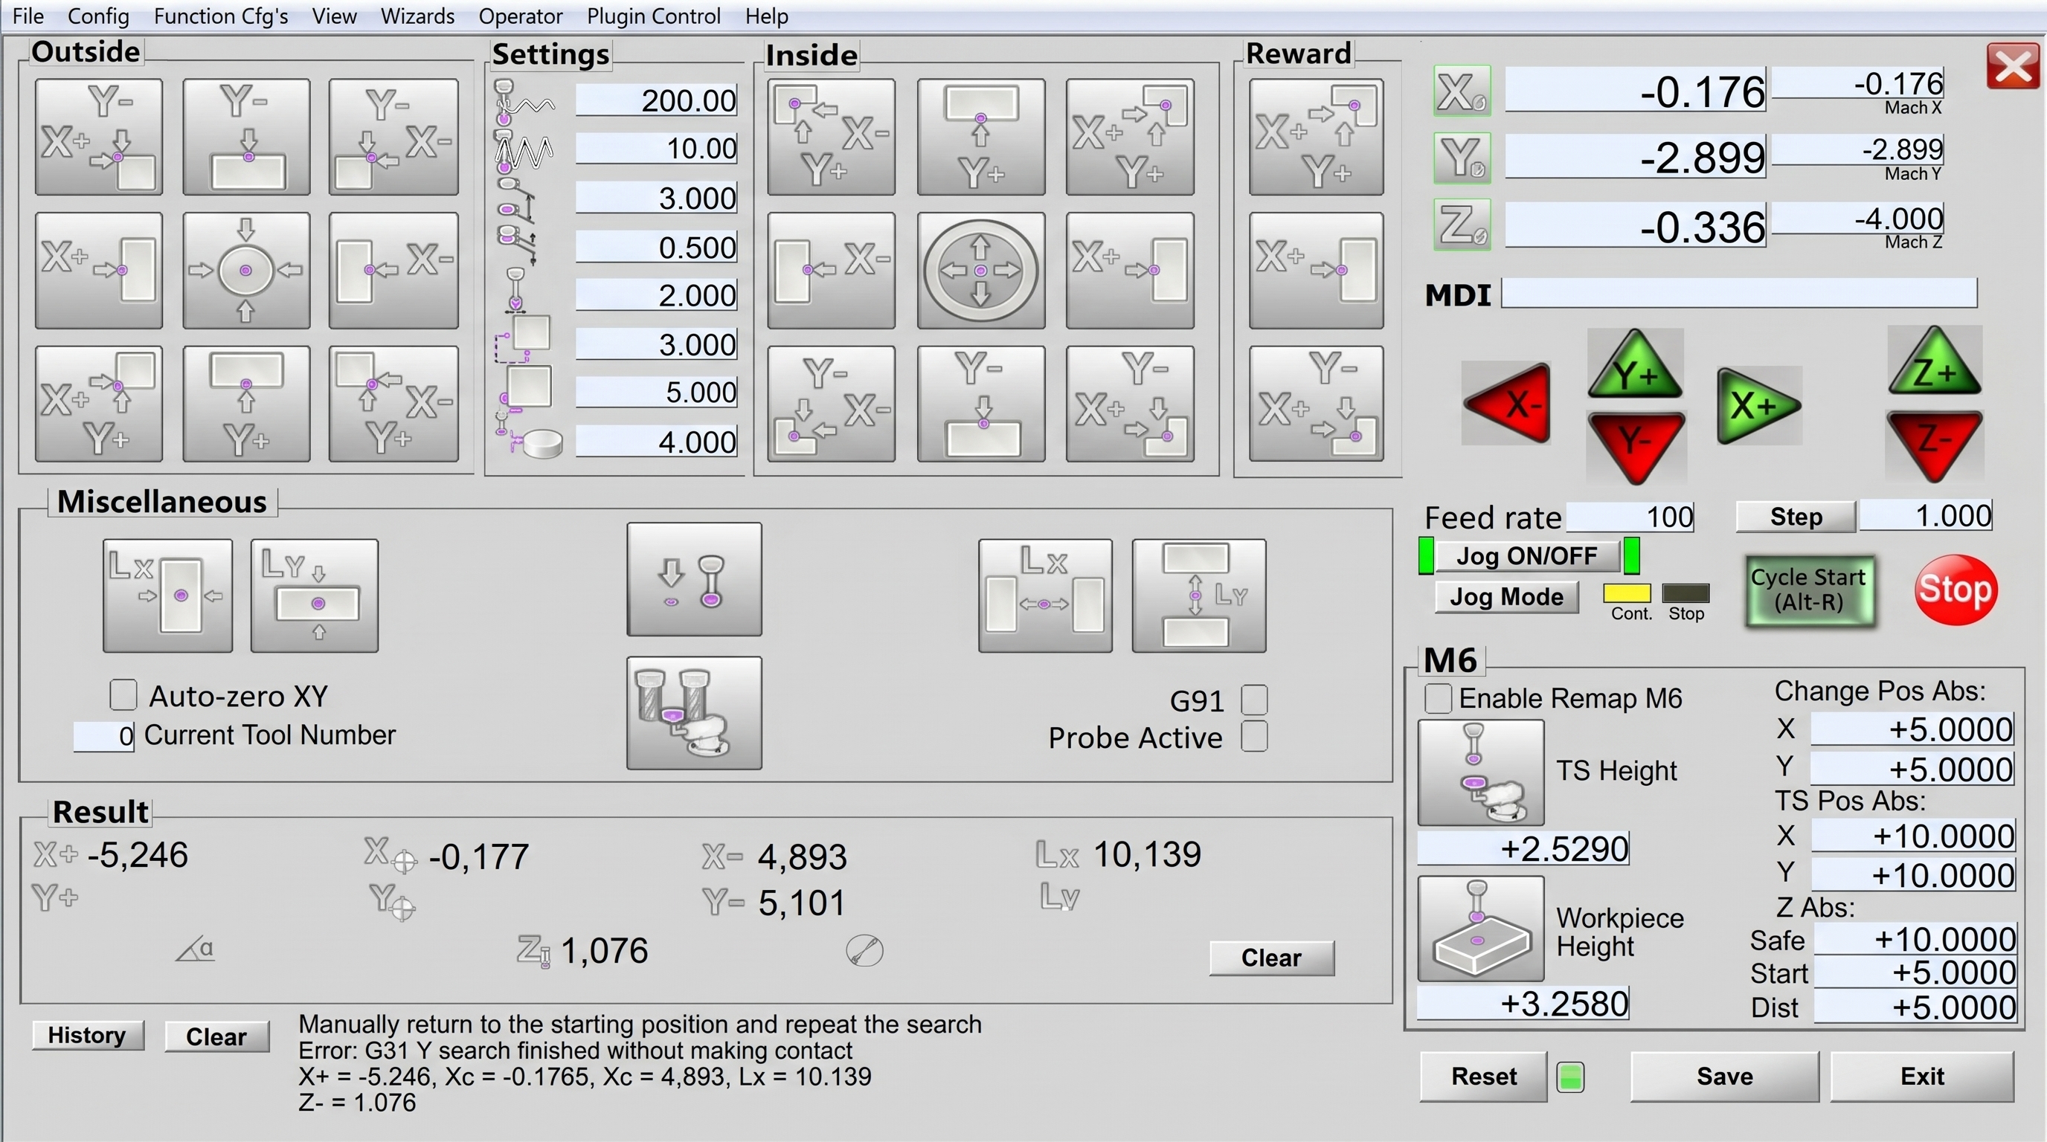The height and width of the screenshot is (1142, 2047).
Task: Edit Feed rate value 100
Action: [x=1630, y=516]
